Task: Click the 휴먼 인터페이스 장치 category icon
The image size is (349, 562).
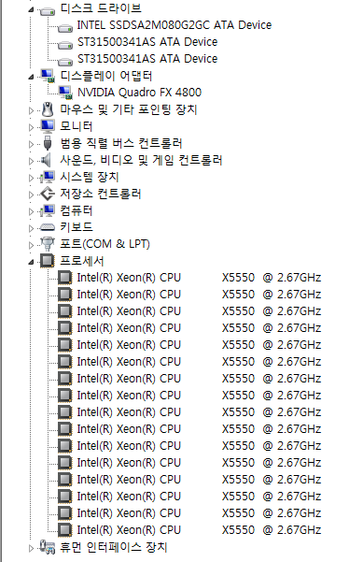Action: (x=48, y=547)
